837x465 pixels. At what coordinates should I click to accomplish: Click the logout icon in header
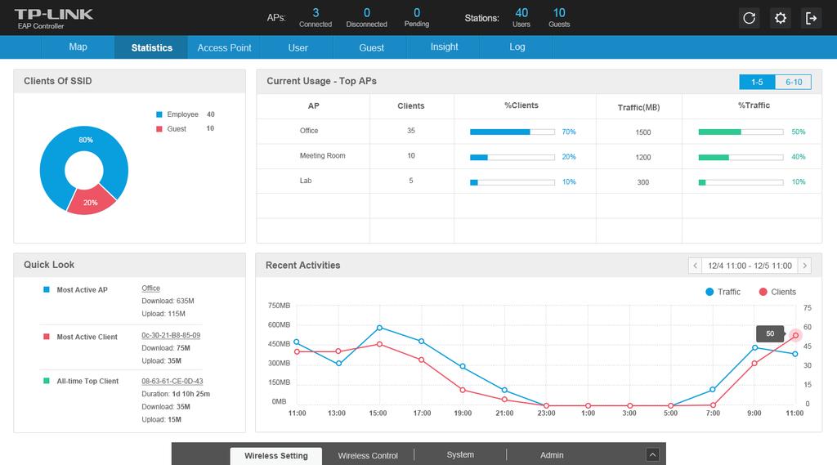812,18
